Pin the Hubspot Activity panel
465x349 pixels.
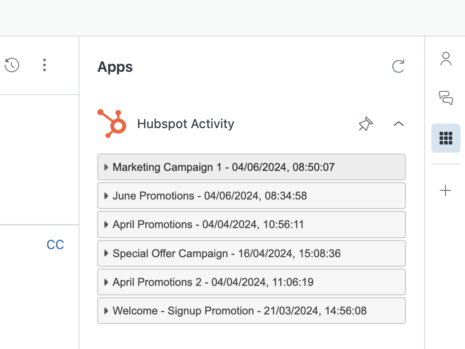[365, 124]
